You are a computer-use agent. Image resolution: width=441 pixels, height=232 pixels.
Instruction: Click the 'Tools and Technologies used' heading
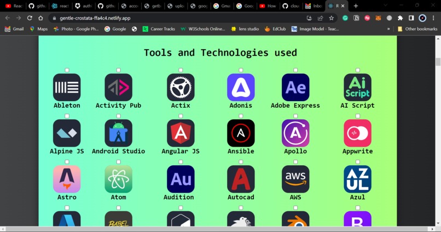(x=220, y=53)
